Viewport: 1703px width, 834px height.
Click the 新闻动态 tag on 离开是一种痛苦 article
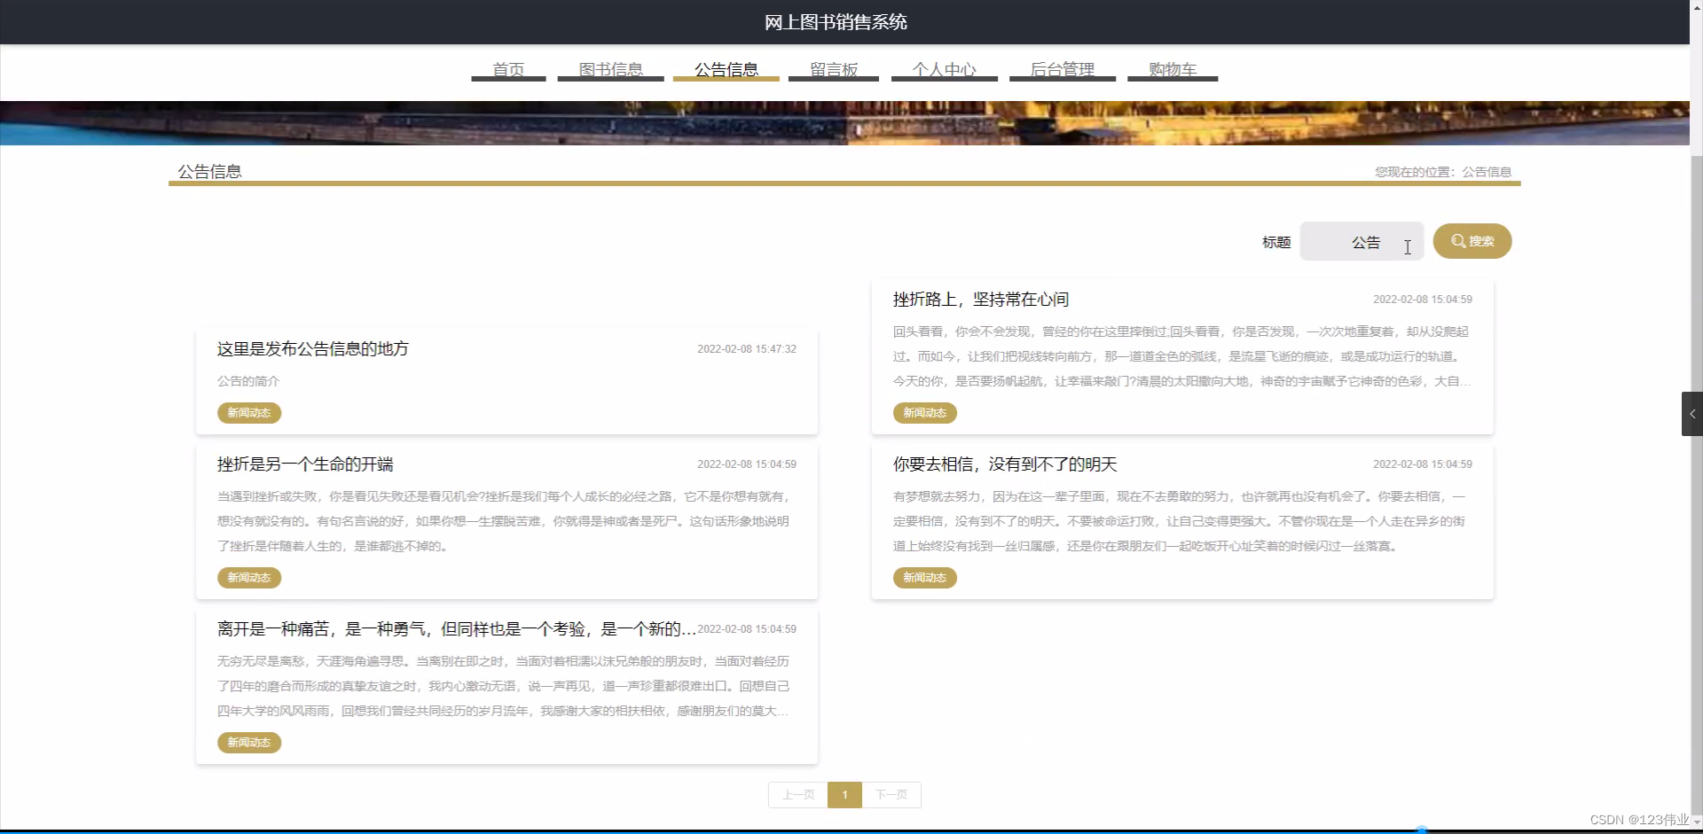point(249,743)
